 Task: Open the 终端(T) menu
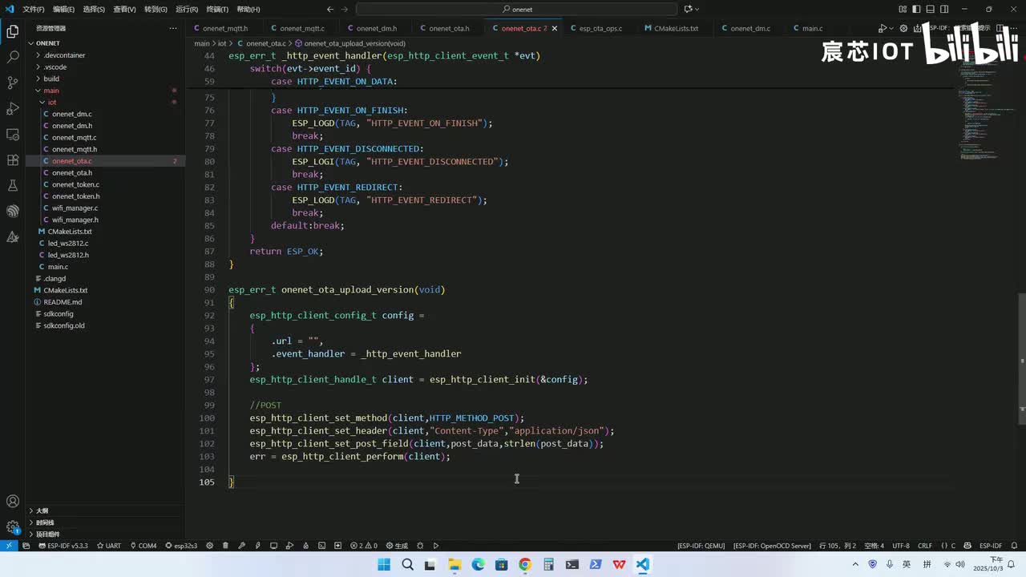pos(217,10)
